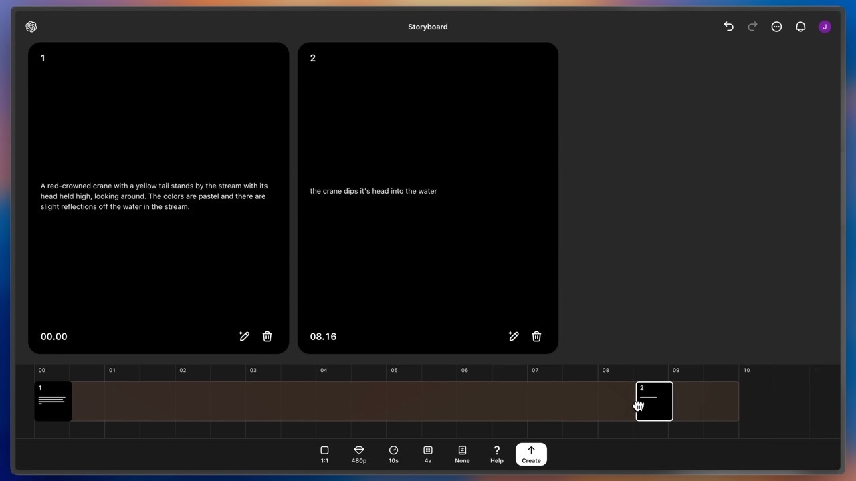This screenshot has width=856, height=481.
Task: Open the 1:1 aspect ratio dropdown
Action: [x=324, y=454]
